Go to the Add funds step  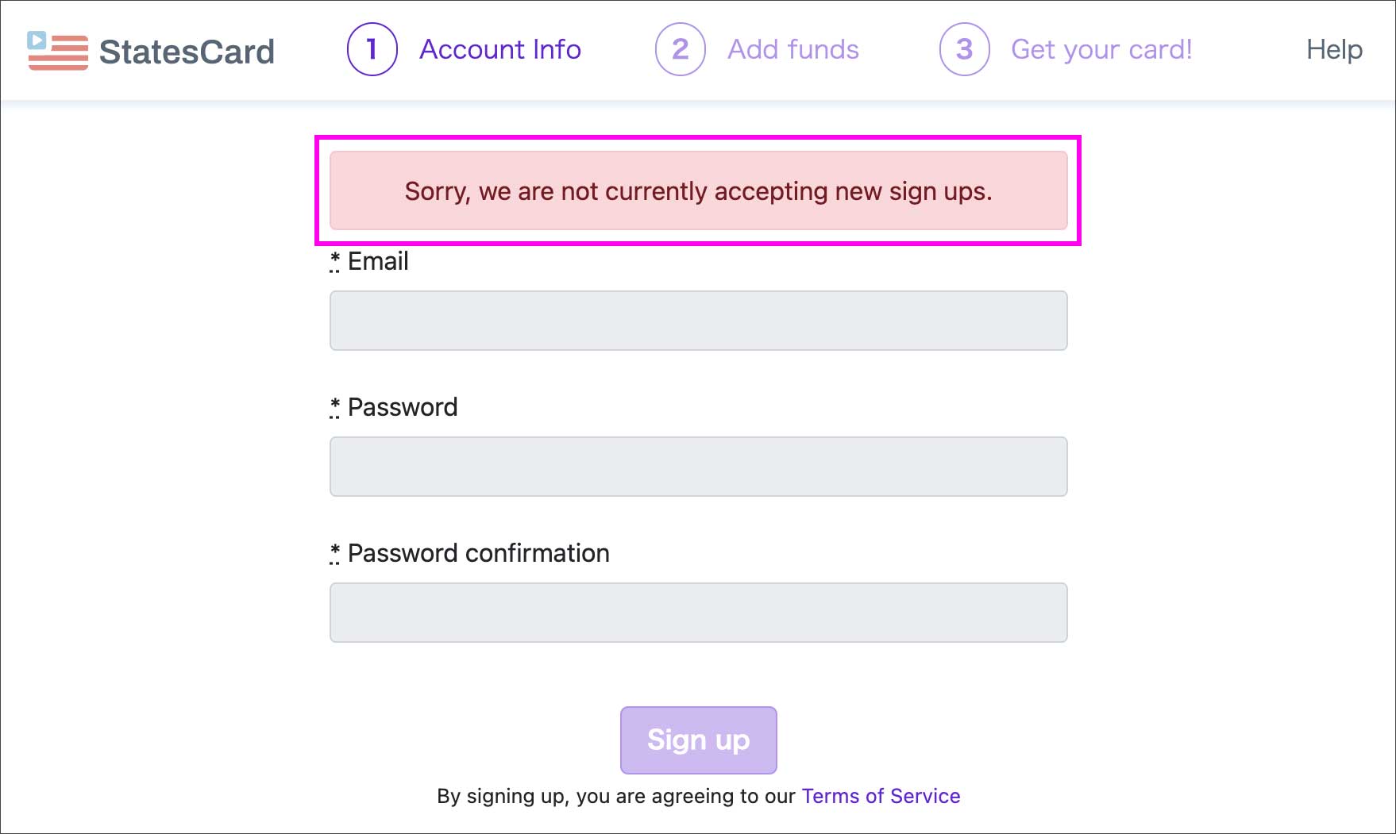(x=793, y=49)
